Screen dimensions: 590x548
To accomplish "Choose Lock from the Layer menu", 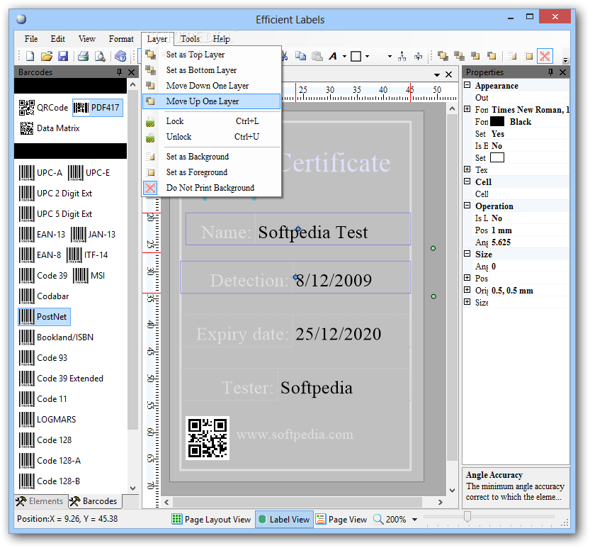I will 211,121.
